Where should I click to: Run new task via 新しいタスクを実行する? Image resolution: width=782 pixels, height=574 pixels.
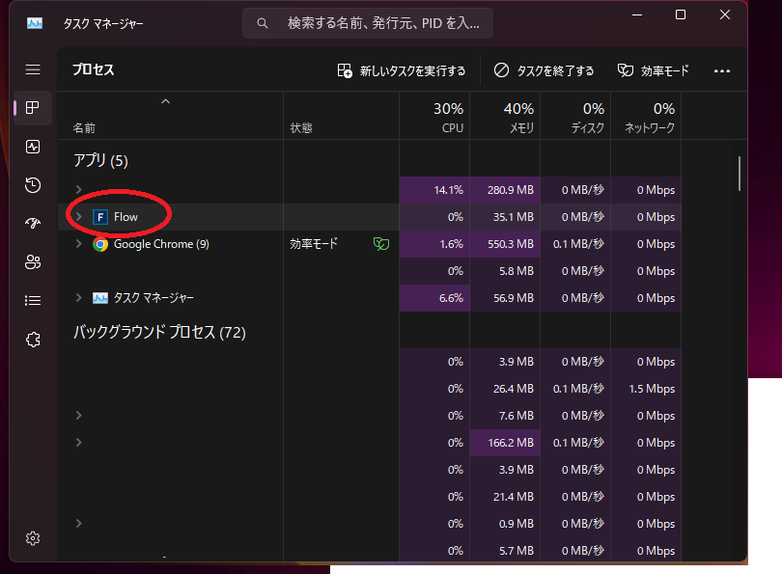click(x=402, y=70)
